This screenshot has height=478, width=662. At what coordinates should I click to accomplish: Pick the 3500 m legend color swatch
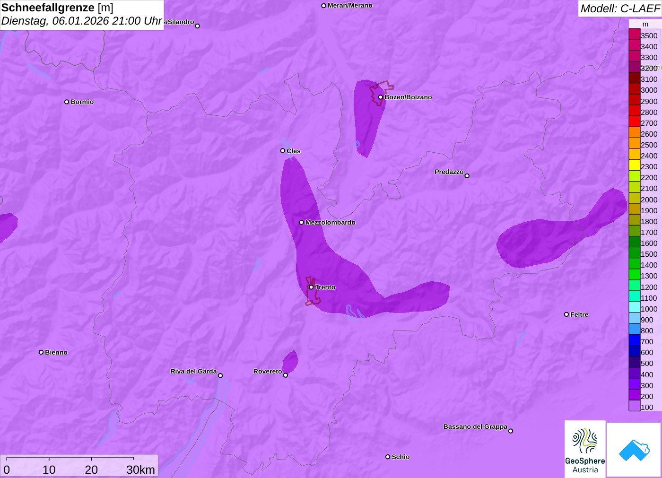tap(635, 34)
